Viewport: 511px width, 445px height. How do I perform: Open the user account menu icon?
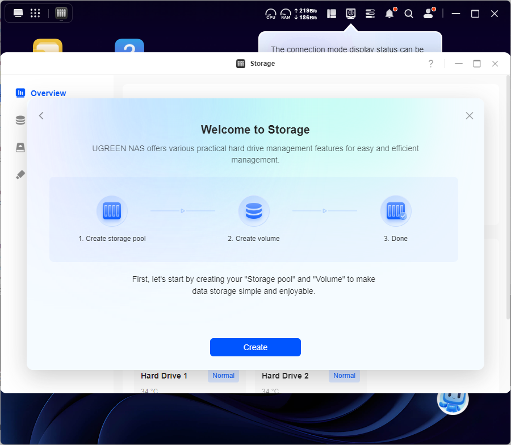click(x=429, y=14)
